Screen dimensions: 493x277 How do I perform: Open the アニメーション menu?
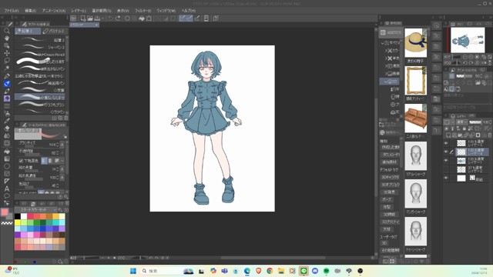point(54,10)
